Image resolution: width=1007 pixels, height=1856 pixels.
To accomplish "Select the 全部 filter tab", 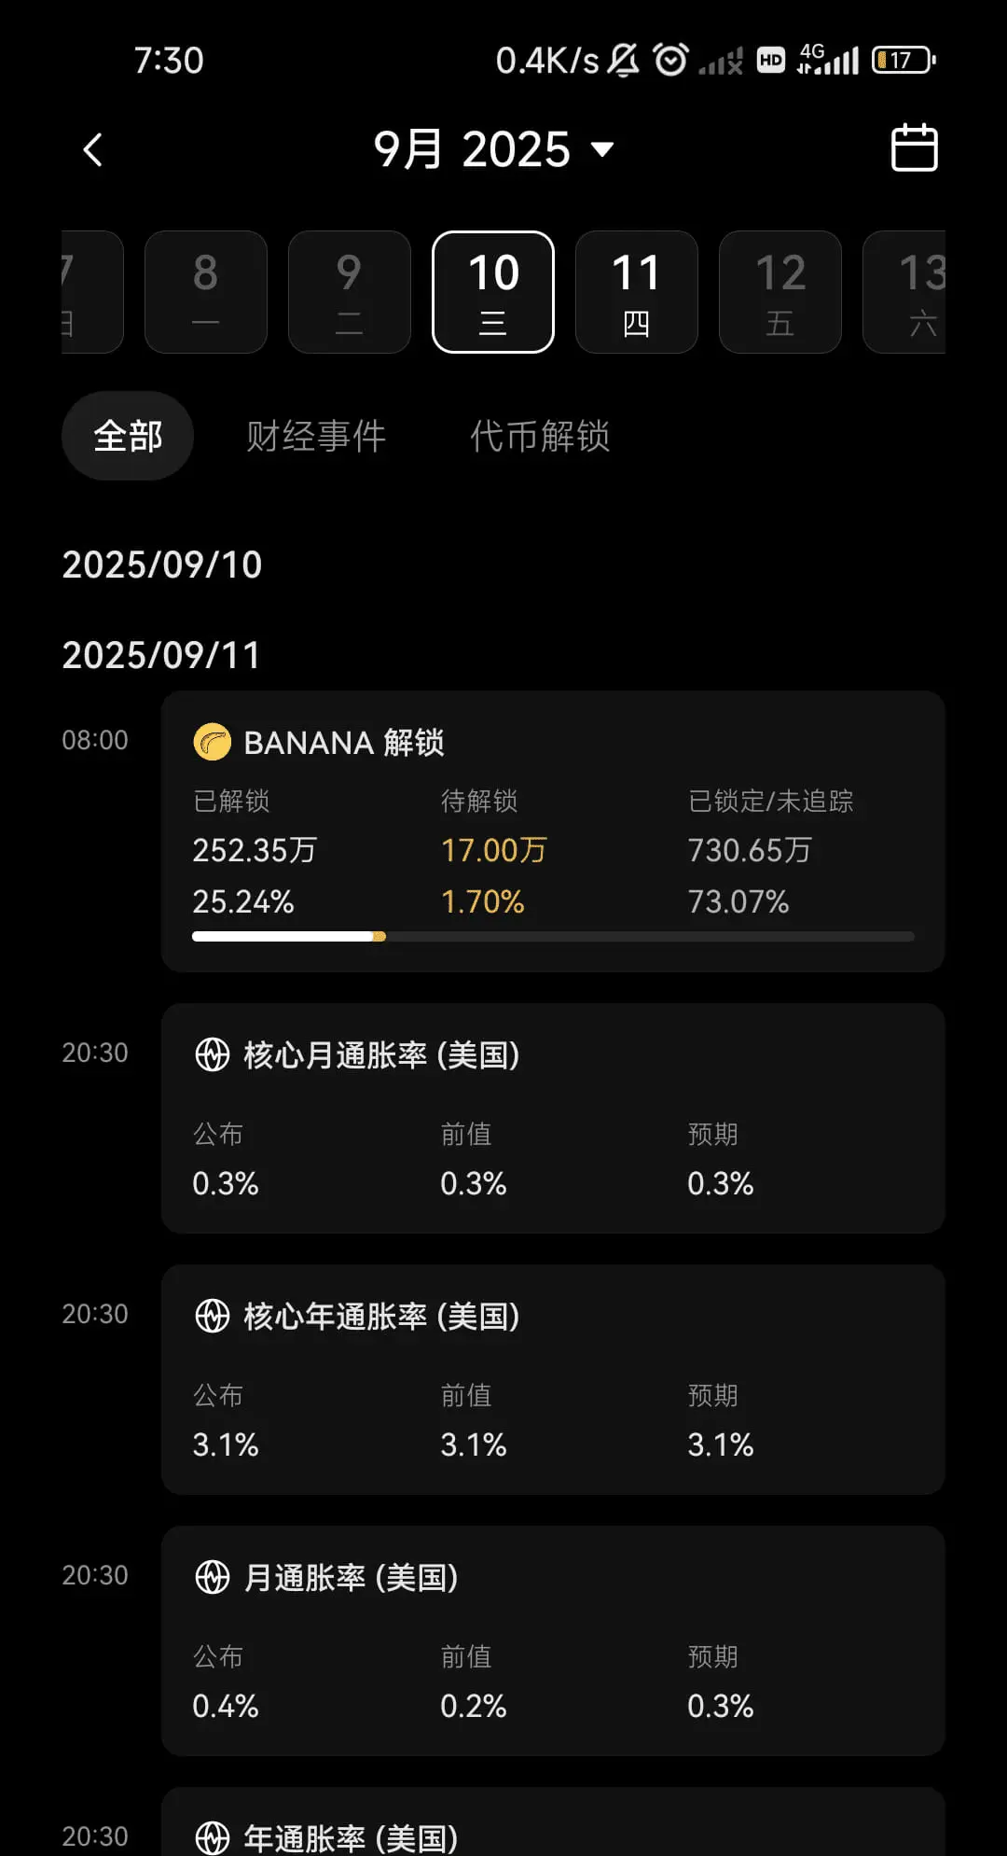I will pos(128,436).
